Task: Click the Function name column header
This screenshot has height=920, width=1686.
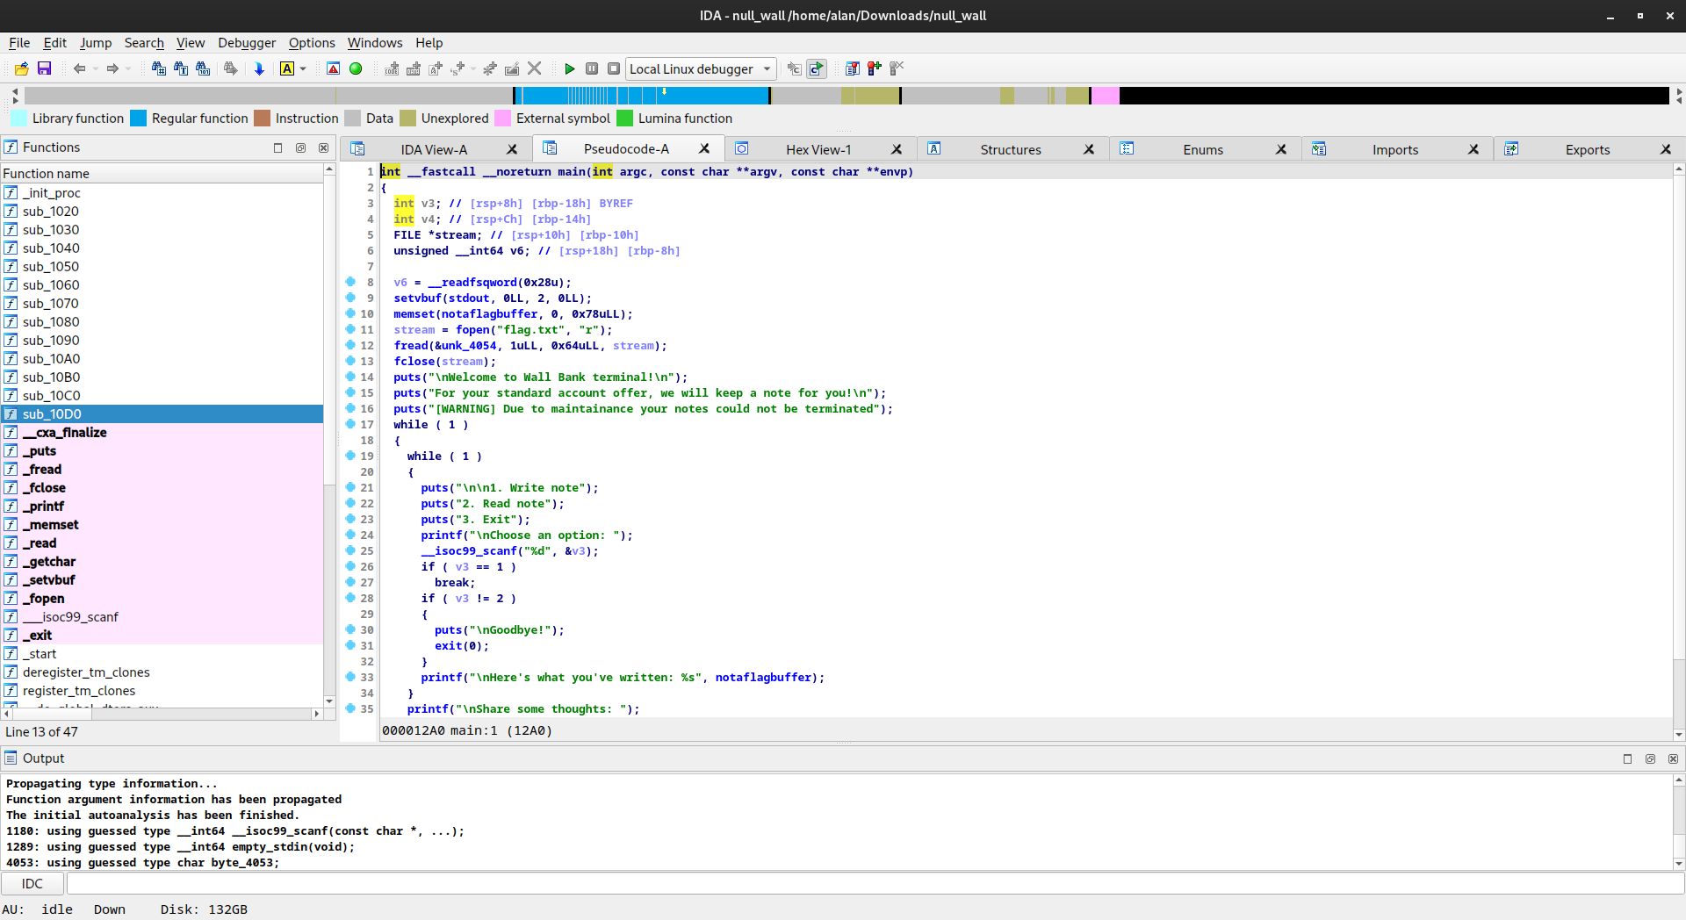Action: pos(162,173)
